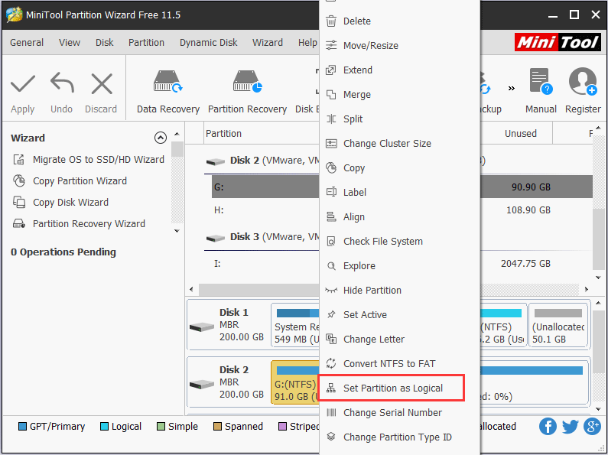Click the partition list scroll-left arrow

pyautogui.click(x=191, y=289)
